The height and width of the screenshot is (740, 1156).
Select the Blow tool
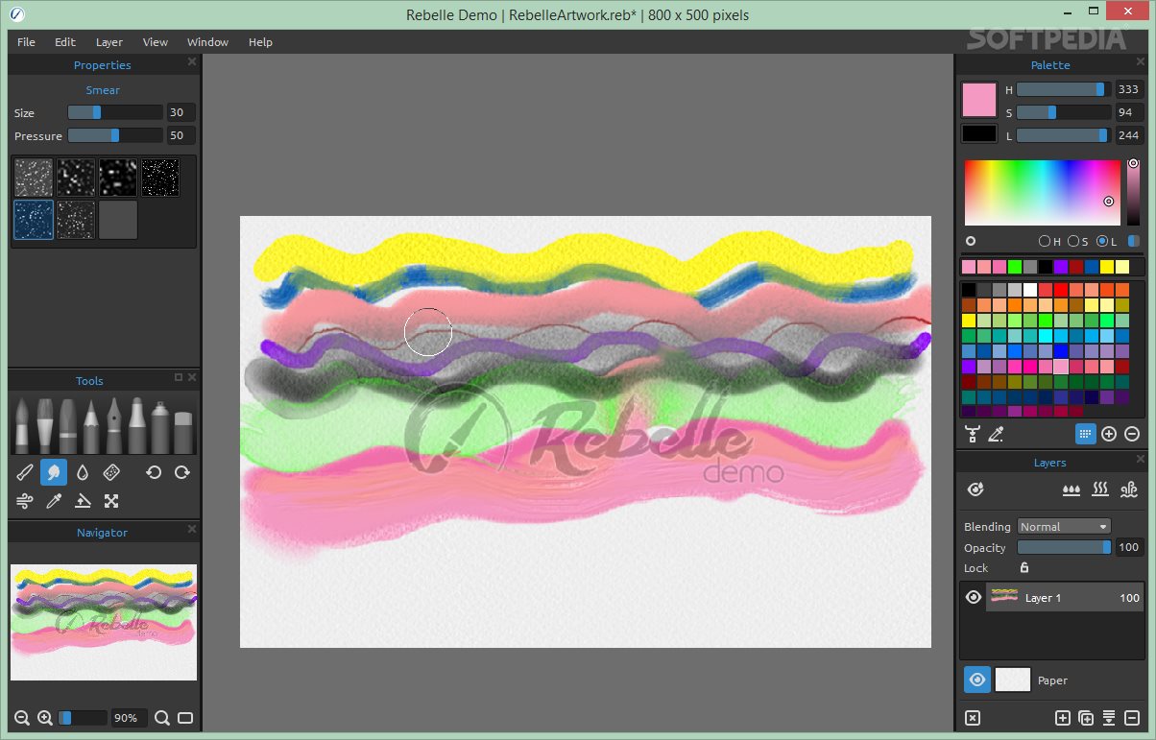pyautogui.click(x=26, y=500)
